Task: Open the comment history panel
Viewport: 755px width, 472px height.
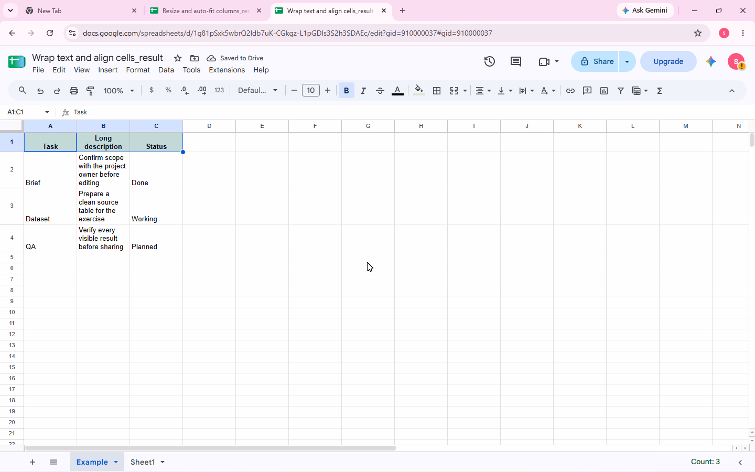Action: (x=516, y=61)
